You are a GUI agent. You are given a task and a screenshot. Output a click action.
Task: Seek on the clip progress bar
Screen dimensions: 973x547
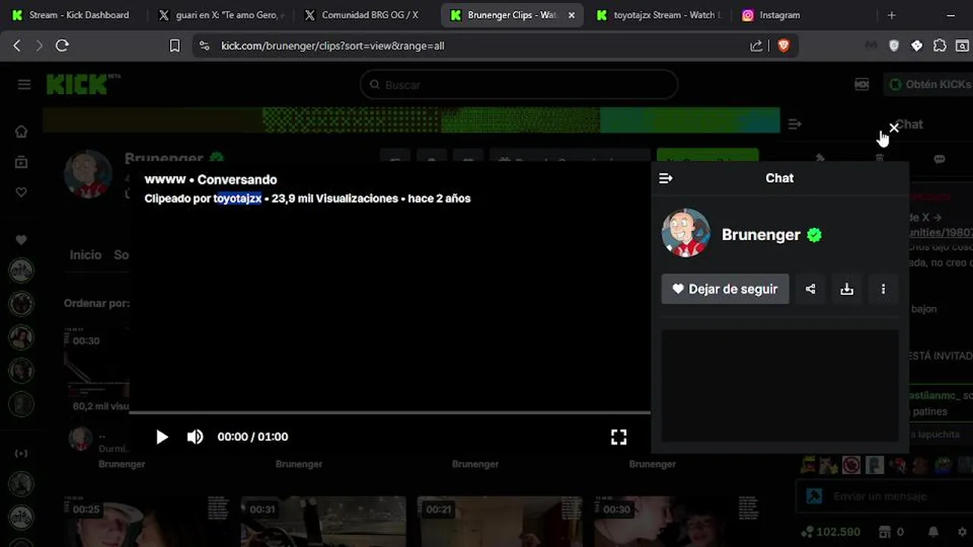tap(389, 413)
